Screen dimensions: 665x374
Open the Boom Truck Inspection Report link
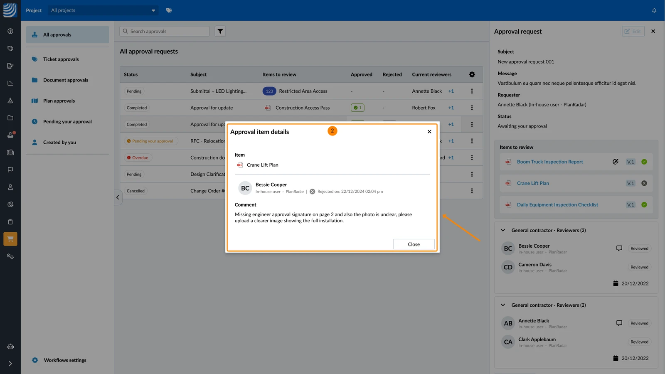click(x=550, y=162)
